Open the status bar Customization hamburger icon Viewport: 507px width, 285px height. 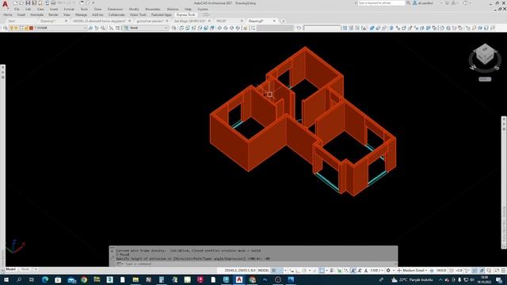point(503,271)
